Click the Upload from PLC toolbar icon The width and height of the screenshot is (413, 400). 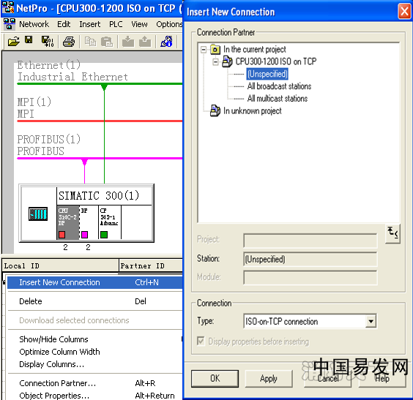145,42
